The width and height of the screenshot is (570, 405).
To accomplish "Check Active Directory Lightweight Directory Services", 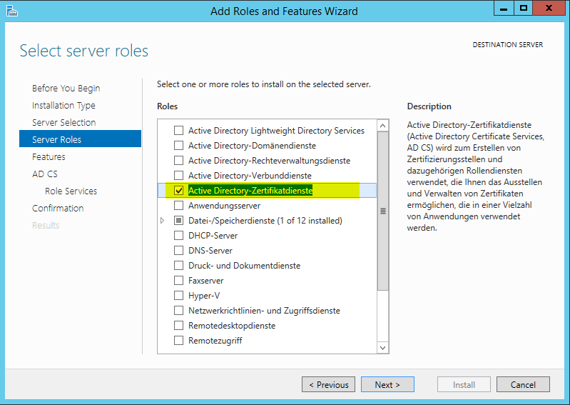I will [178, 130].
